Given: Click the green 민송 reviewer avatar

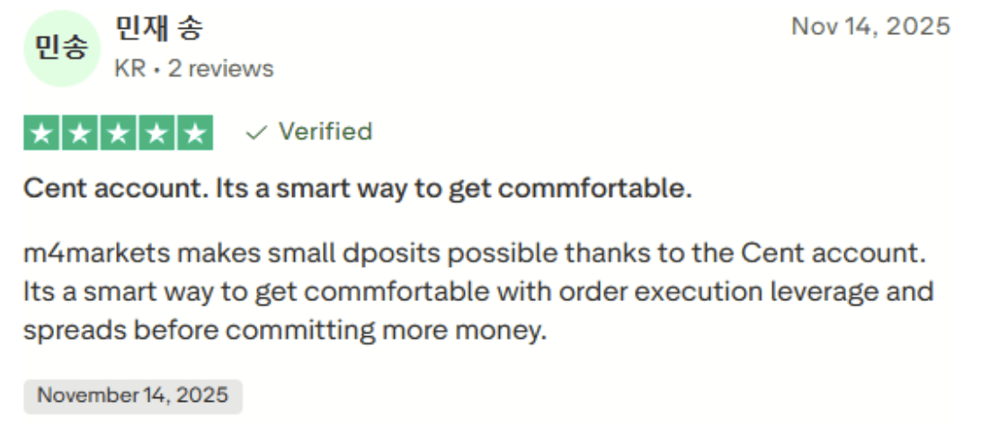Looking at the screenshot, I should pyautogui.click(x=61, y=49).
